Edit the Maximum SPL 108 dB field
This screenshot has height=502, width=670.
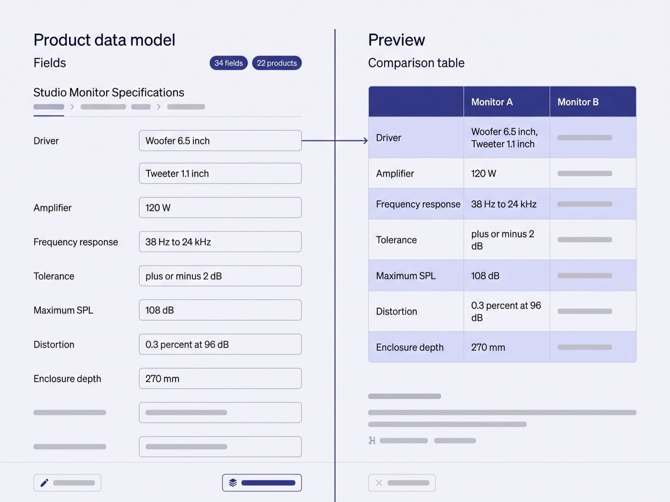tap(220, 310)
